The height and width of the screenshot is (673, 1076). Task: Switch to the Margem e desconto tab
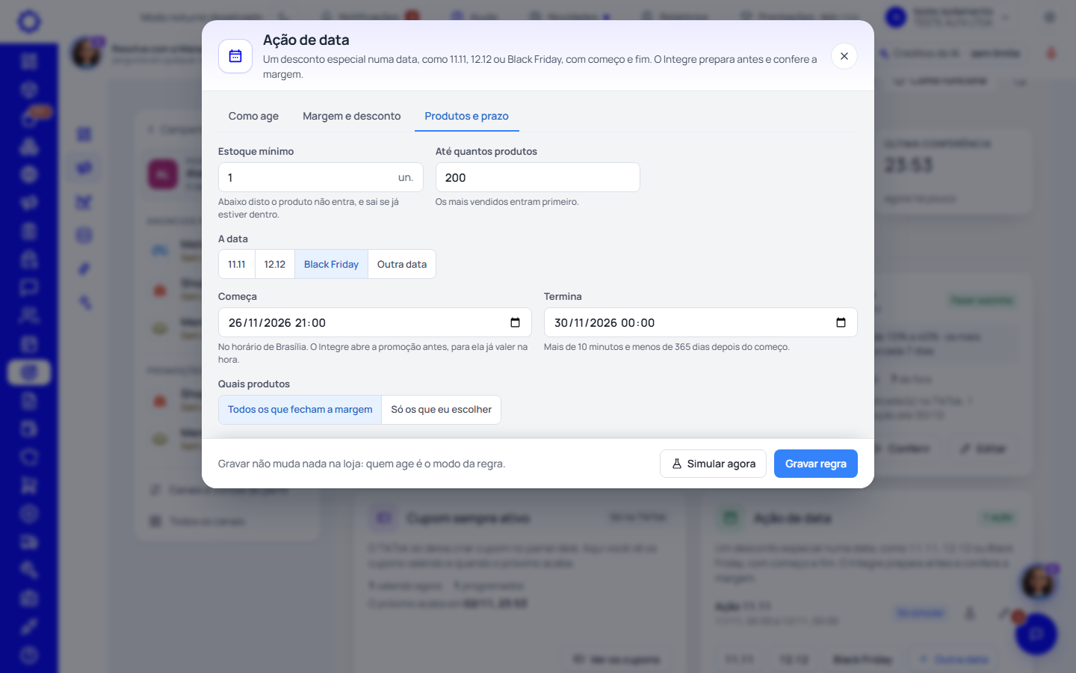352,116
